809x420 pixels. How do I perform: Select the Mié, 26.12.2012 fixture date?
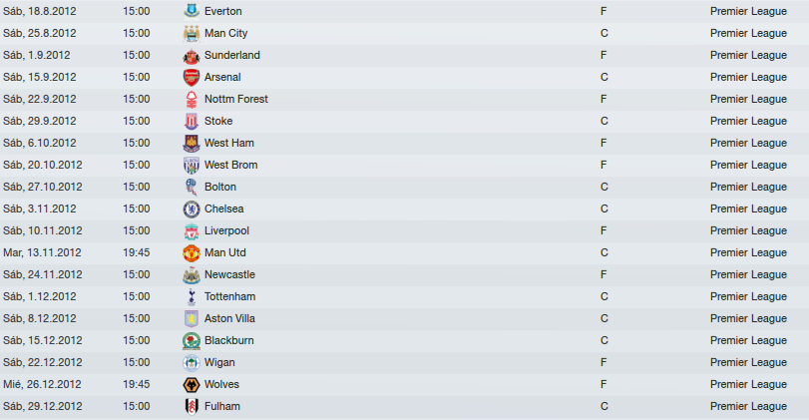[x=42, y=384]
